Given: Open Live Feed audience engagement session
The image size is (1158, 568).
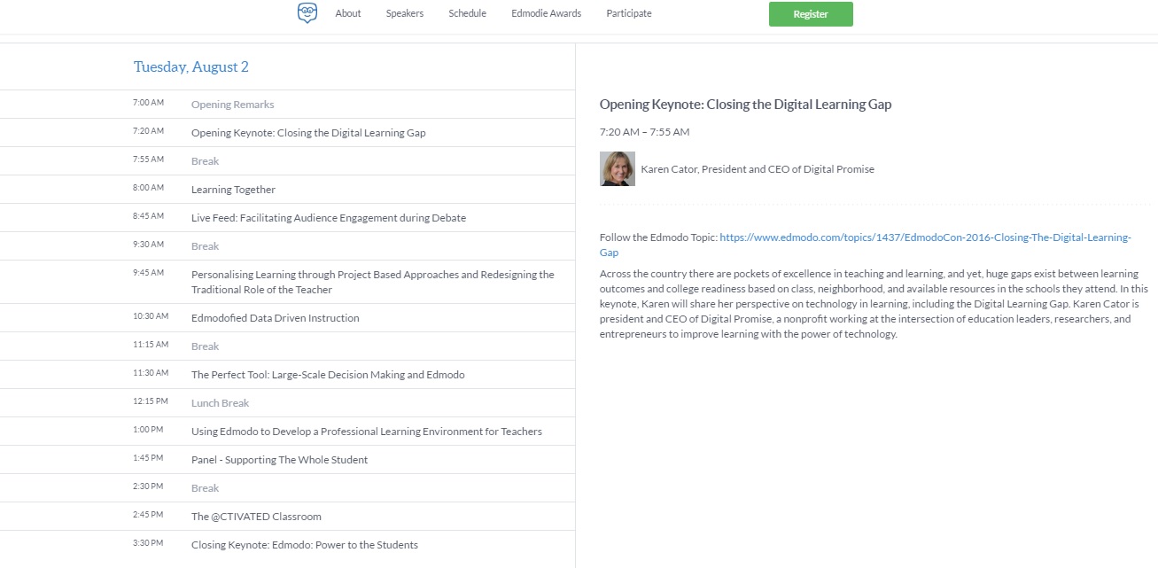Looking at the screenshot, I should point(328,218).
